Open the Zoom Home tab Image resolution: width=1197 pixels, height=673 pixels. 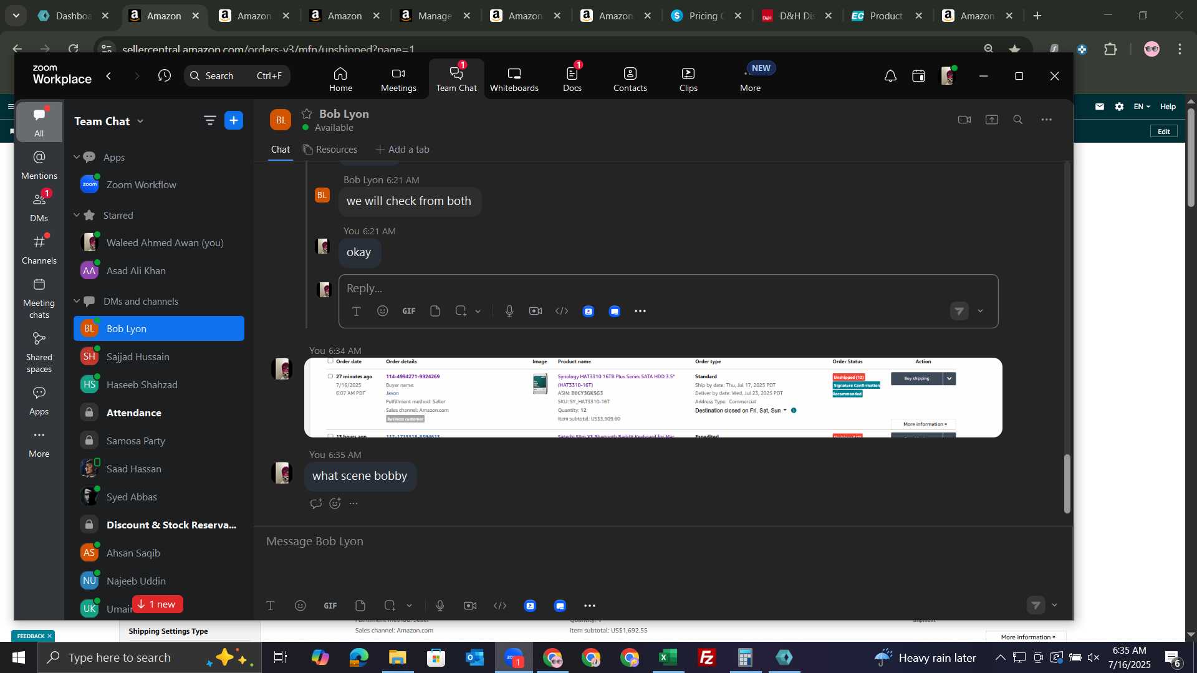(x=340, y=80)
